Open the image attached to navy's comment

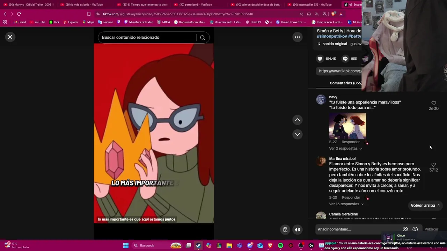tap(347, 125)
